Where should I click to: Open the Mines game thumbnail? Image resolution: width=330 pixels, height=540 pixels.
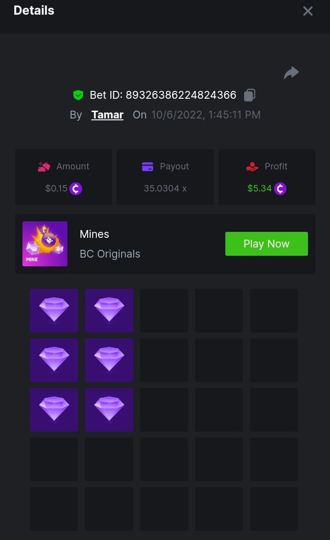(45, 244)
